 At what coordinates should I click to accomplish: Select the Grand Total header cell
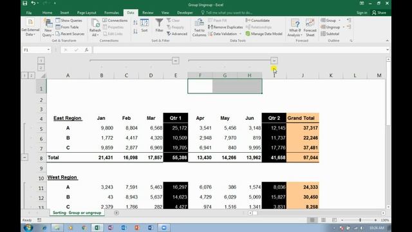(303, 118)
